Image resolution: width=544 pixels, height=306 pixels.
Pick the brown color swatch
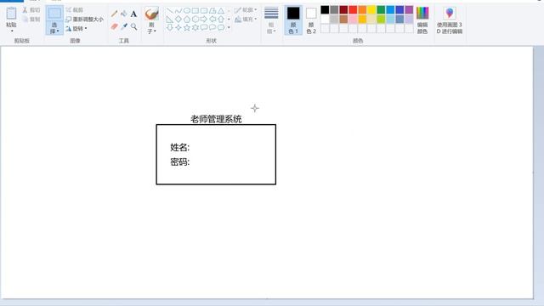coord(343,19)
